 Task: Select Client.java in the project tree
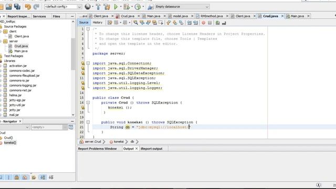tap(22, 36)
